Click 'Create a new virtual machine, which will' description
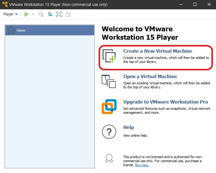This screenshot has width=216, height=173. coord(166,60)
